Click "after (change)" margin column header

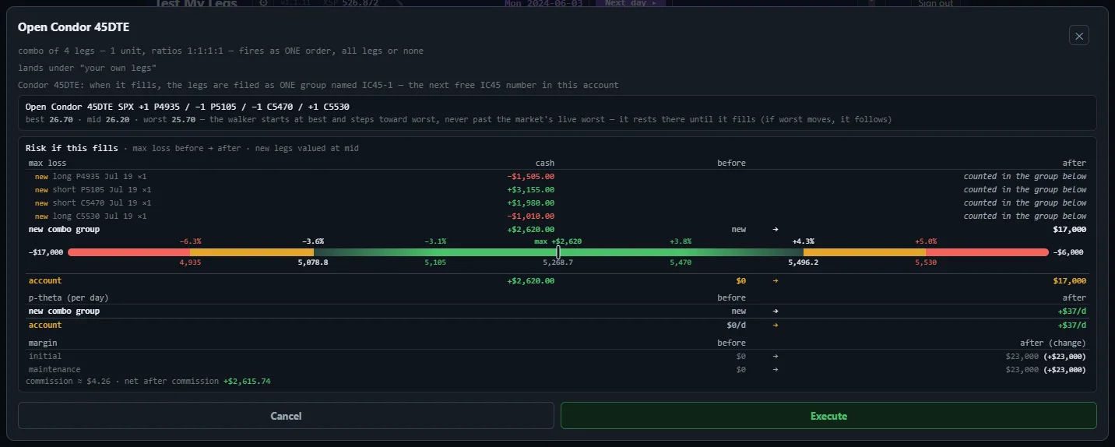1053,343
